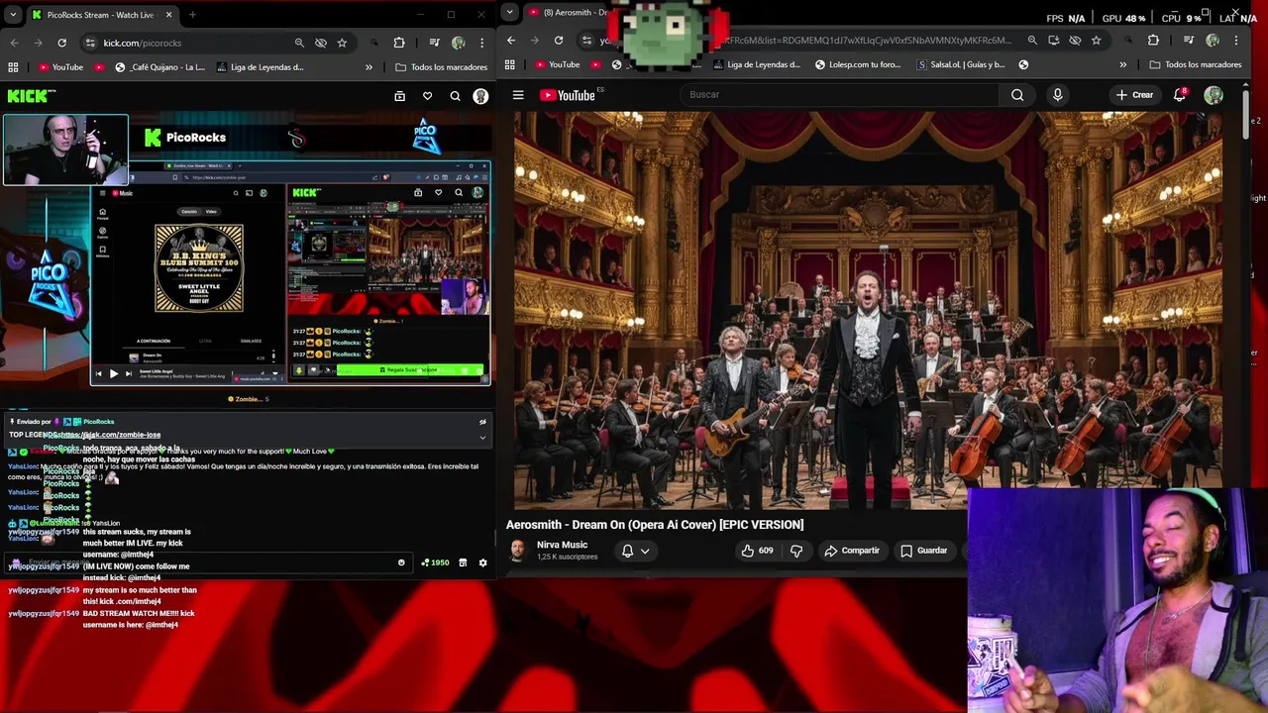
Task: Toggle the eye icon in YouTube address bar
Action: tap(1075, 40)
